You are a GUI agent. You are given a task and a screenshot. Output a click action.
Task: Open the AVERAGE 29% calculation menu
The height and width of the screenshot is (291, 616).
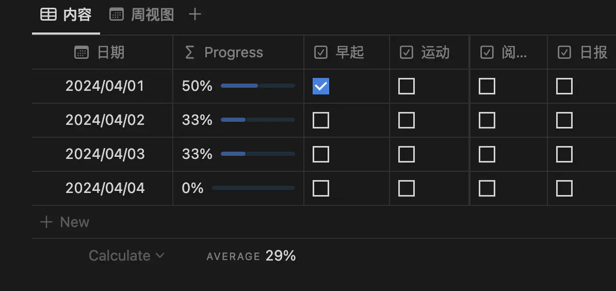click(251, 255)
